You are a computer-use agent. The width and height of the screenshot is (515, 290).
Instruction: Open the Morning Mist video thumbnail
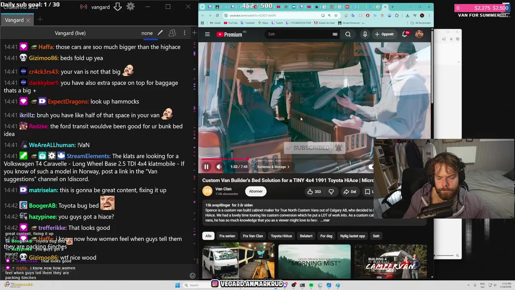tap(314, 262)
